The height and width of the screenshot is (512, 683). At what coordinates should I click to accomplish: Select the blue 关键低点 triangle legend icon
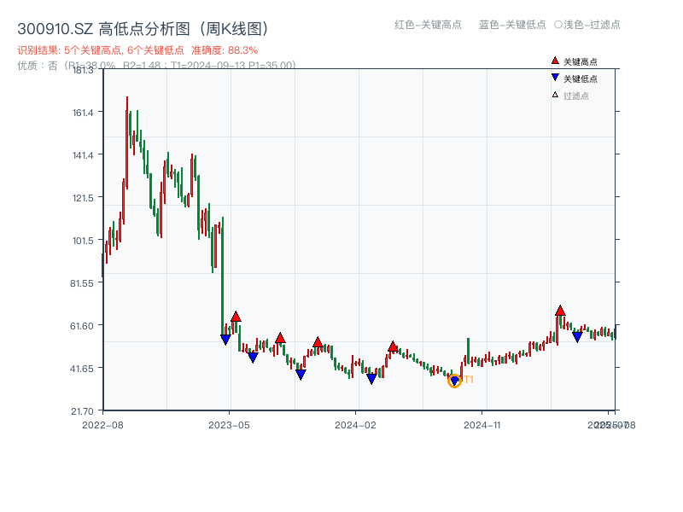click(x=554, y=77)
